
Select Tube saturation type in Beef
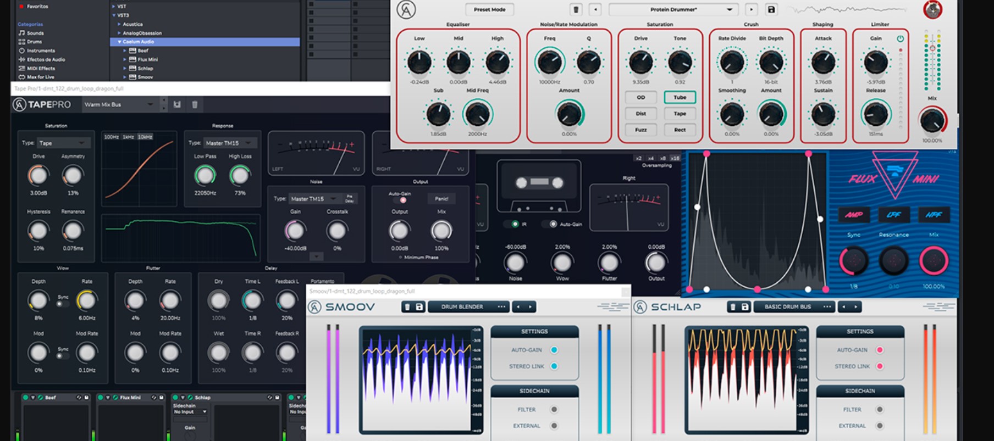[x=680, y=97]
